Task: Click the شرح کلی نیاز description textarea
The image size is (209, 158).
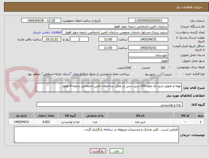Action: pyautogui.click(x=109, y=87)
